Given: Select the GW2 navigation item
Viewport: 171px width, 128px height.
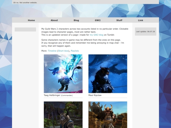Looking at the screenshot, I should [98, 20].
